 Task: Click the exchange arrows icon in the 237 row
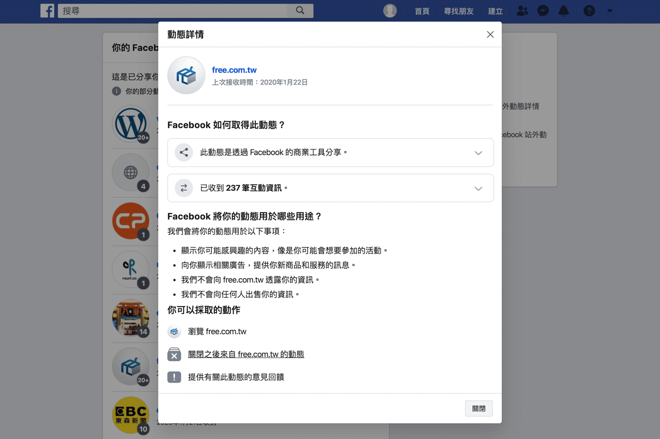tap(184, 188)
